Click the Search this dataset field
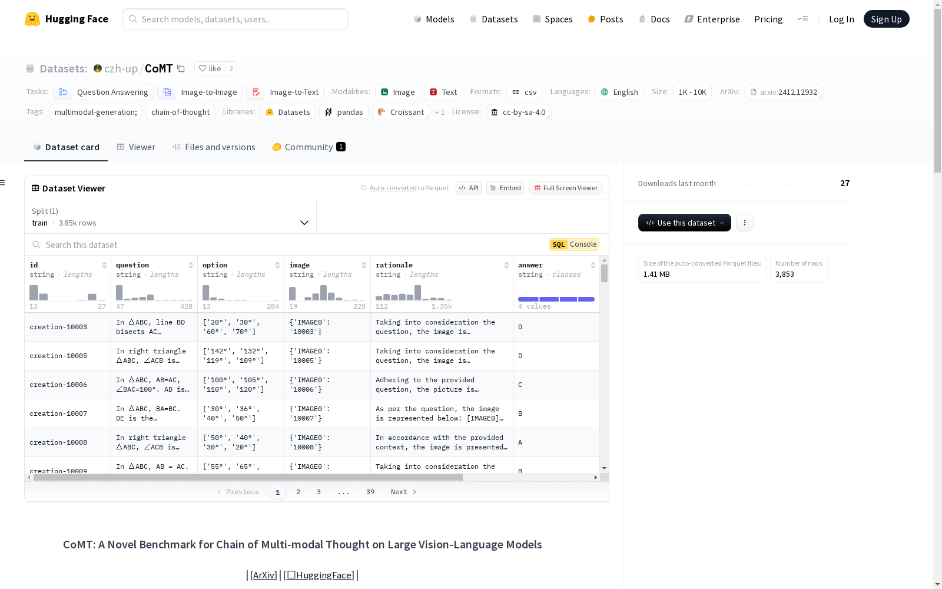Image resolution: width=942 pixels, height=589 pixels. pos(287,244)
